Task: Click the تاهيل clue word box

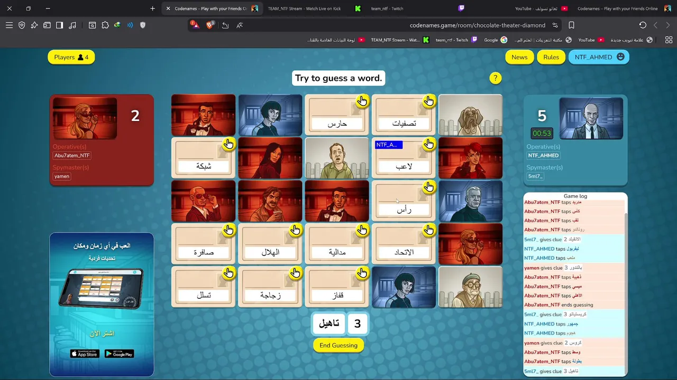Action: tap(329, 324)
